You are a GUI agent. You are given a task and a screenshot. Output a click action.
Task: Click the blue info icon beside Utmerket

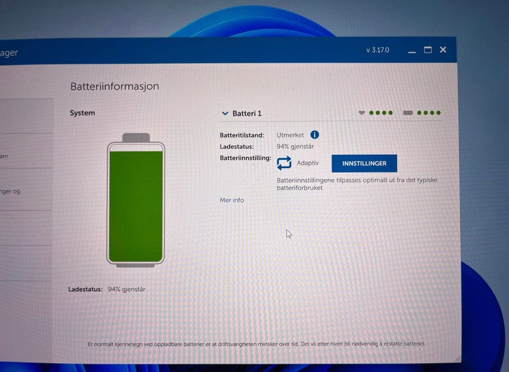pyautogui.click(x=314, y=135)
